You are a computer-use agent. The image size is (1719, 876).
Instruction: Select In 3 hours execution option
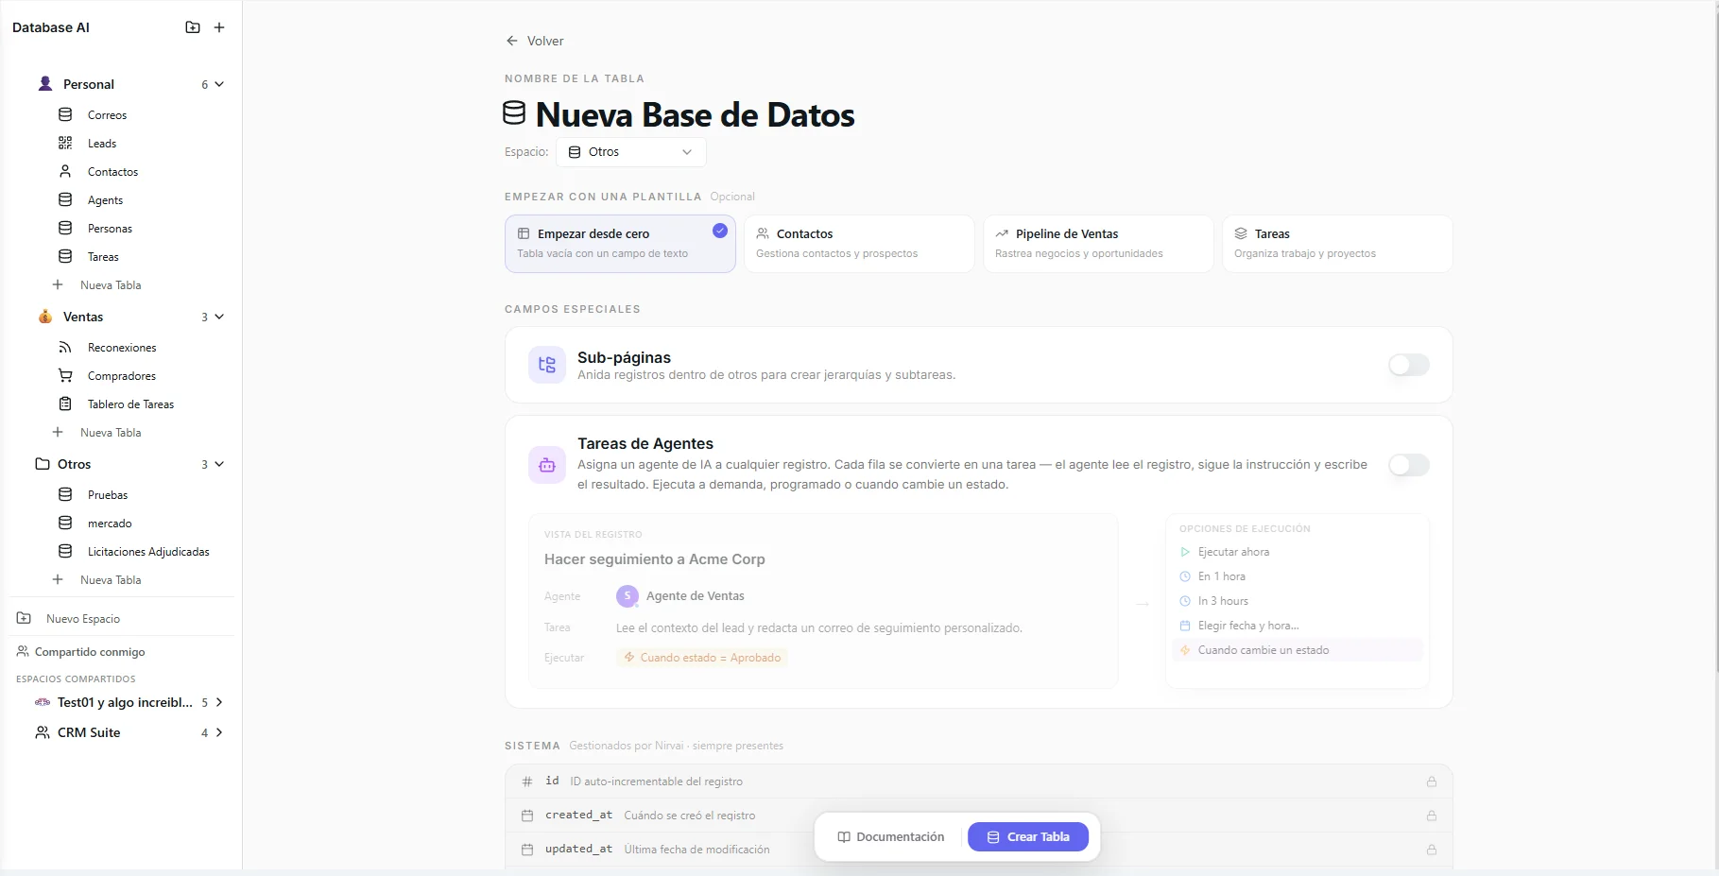[1297, 601]
